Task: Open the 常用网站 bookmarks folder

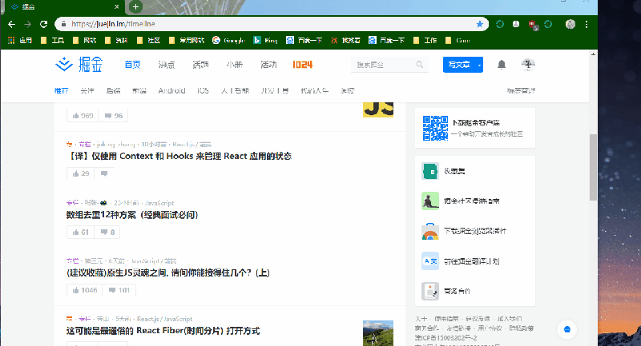Action: click(x=187, y=40)
